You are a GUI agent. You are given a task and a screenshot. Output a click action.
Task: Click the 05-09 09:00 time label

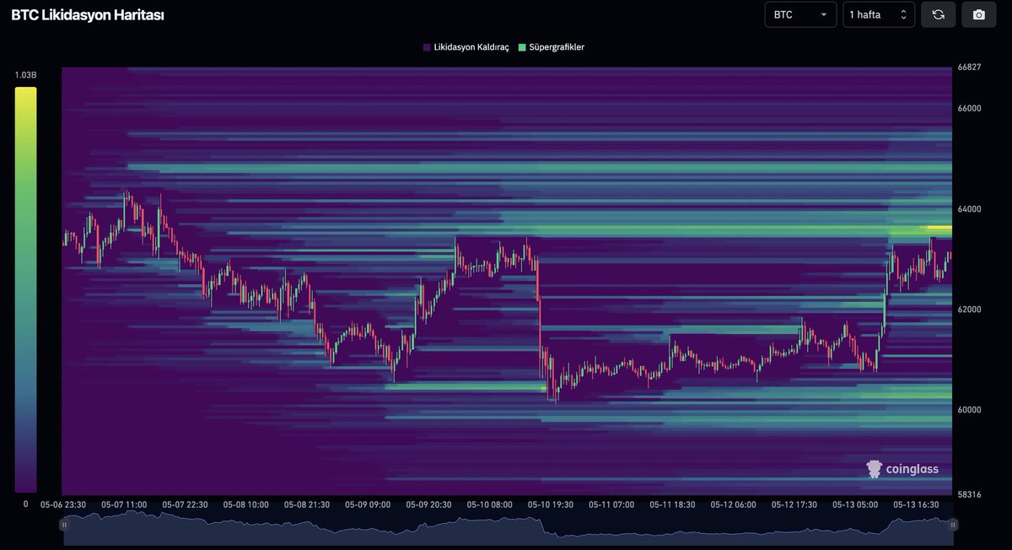pos(369,504)
